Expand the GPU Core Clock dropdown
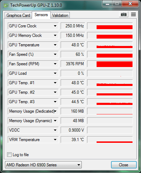 55,26
